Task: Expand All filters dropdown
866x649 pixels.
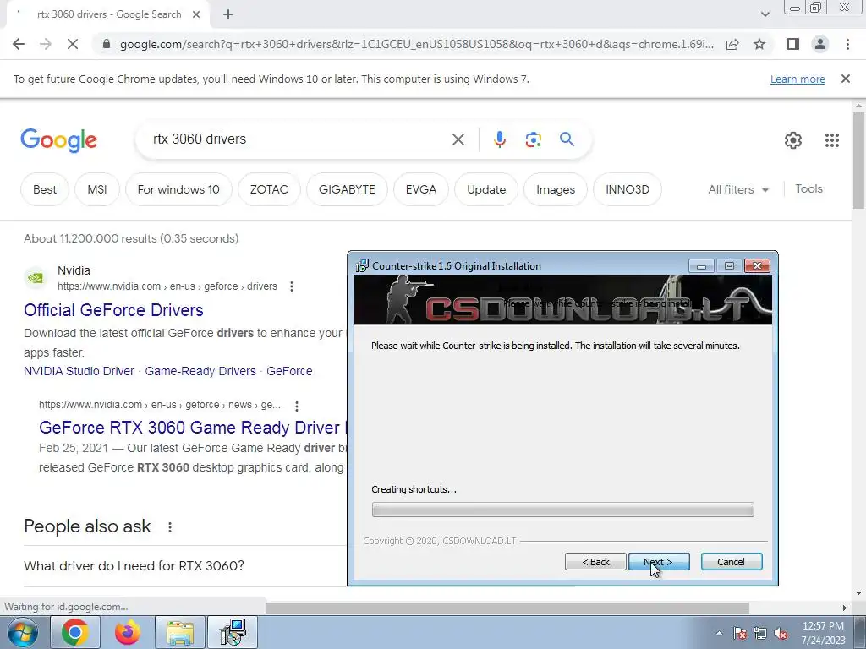Action: pyautogui.click(x=738, y=189)
